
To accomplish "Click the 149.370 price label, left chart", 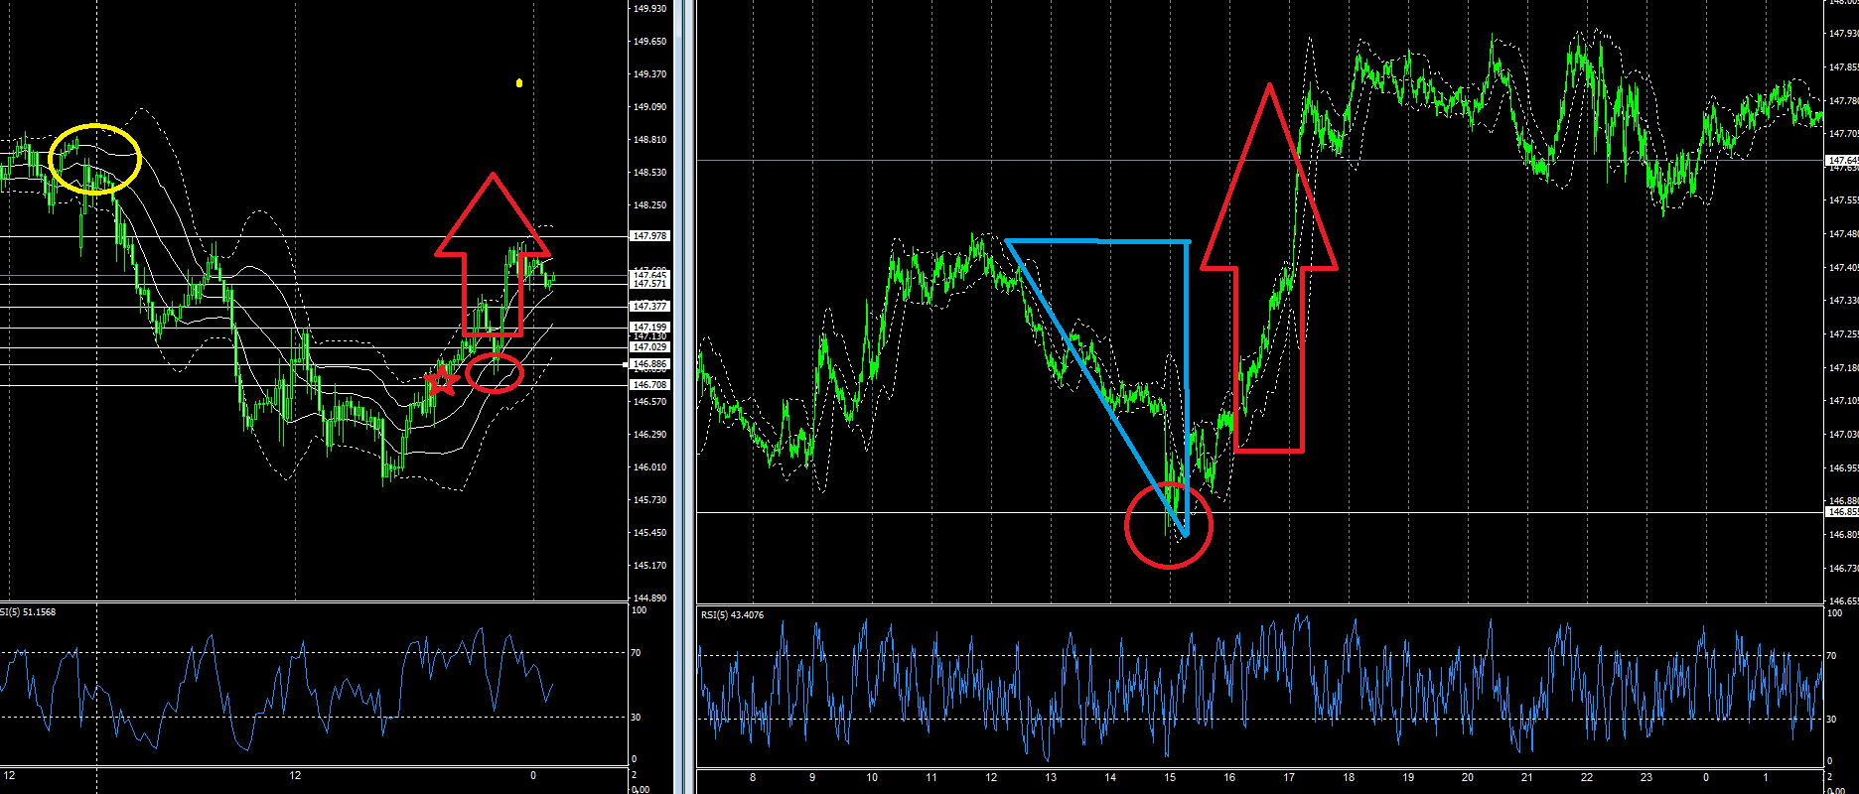I will [x=649, y=74].
